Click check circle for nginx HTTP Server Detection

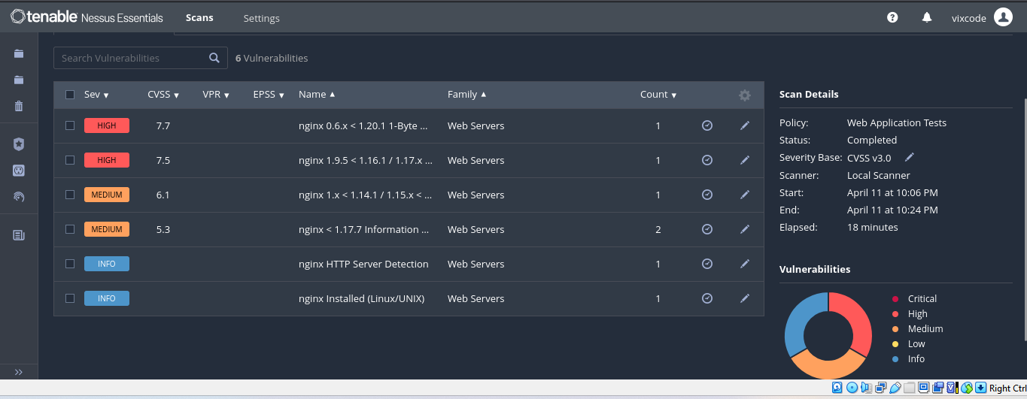(x=707, y=264)
